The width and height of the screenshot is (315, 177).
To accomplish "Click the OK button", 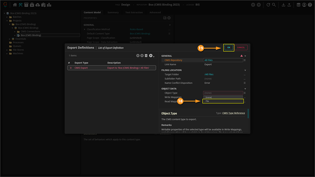I will pyautogui.click(x=229, y=47).
